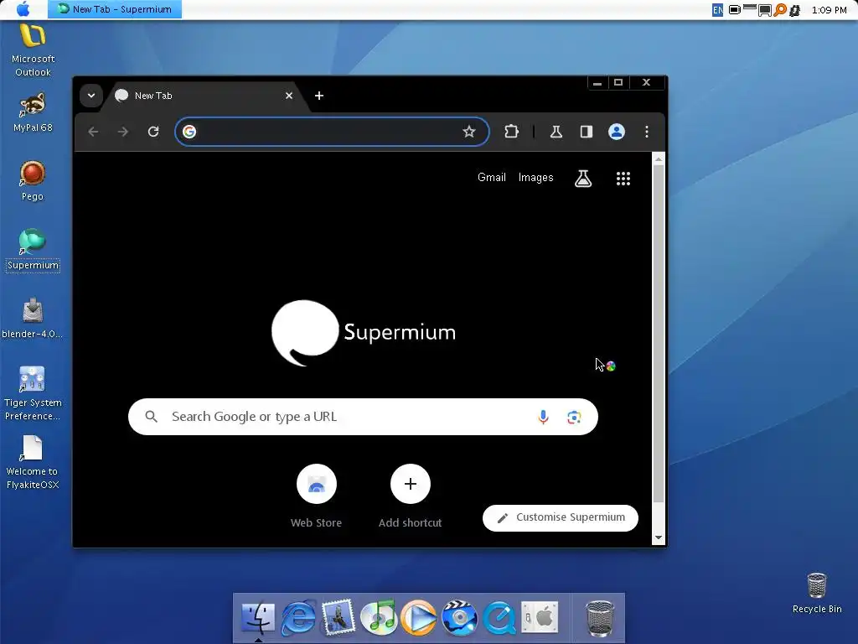Expand the tab search chevron

click(91, 96)
